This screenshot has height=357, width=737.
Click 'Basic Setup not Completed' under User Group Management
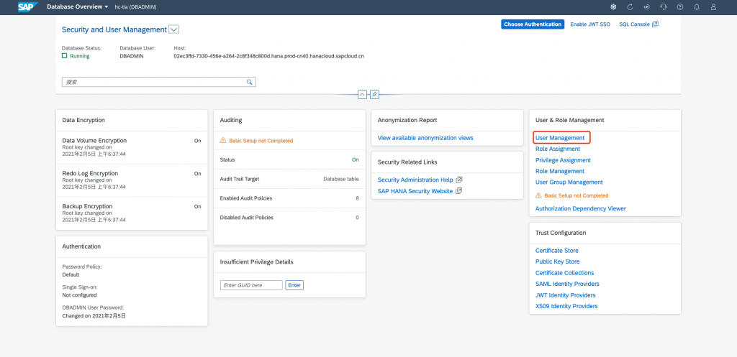[577, 195]
